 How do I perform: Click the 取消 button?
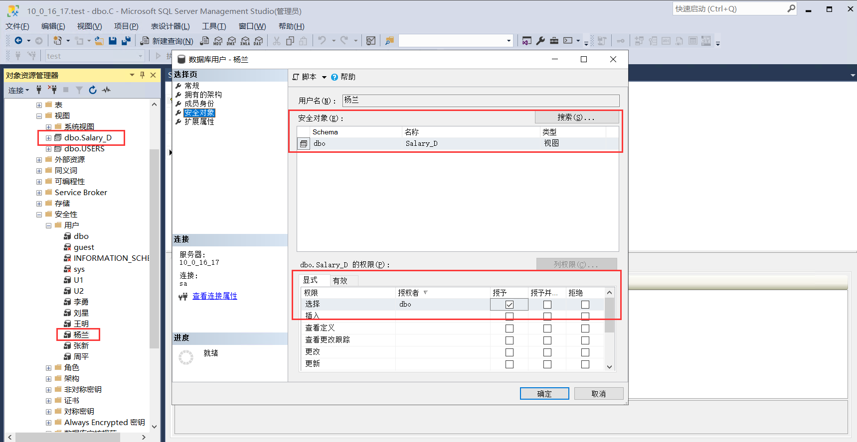click(x=599, y=394)
